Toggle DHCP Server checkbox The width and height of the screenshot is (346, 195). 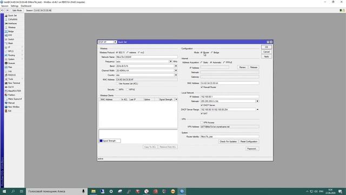202,105
